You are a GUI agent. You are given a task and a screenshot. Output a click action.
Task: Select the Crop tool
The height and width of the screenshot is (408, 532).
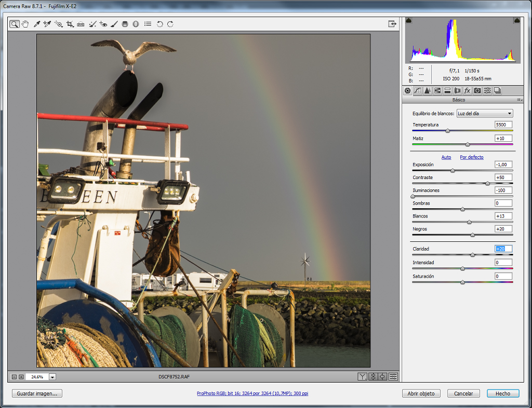click(x=70, y=24)
